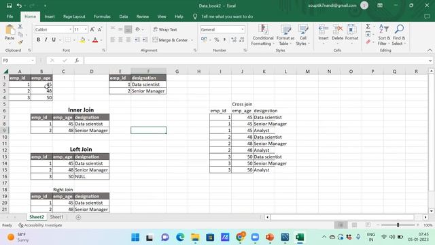
Task: Toggle Italic formatting
Action: tap(46, 39)
